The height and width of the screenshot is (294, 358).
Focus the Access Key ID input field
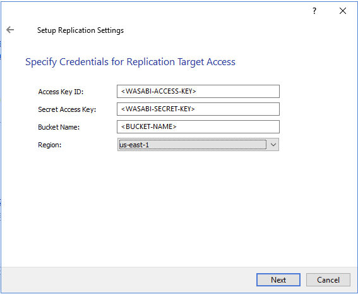[x=198, y=92]
